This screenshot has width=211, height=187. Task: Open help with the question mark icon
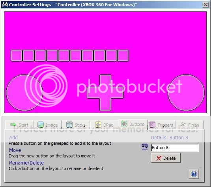pyautogui.click(x=194, y=174)
